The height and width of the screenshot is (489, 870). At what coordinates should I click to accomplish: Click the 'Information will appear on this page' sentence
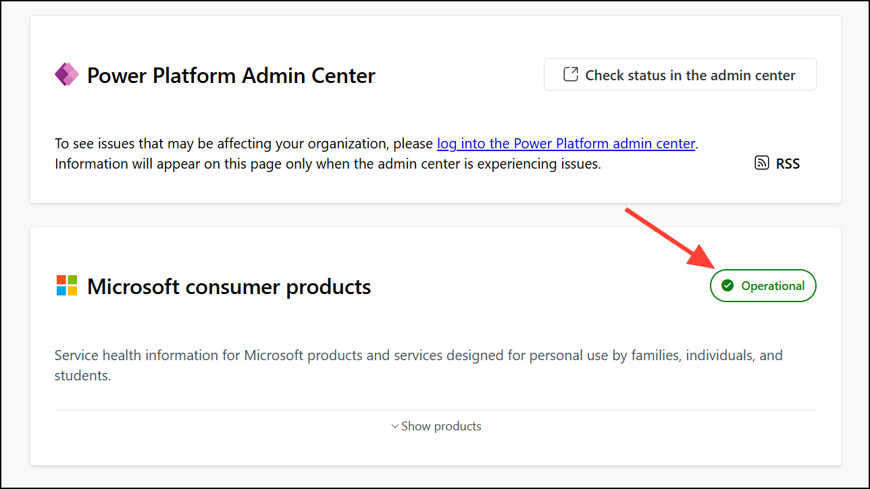tap(328, 163)
